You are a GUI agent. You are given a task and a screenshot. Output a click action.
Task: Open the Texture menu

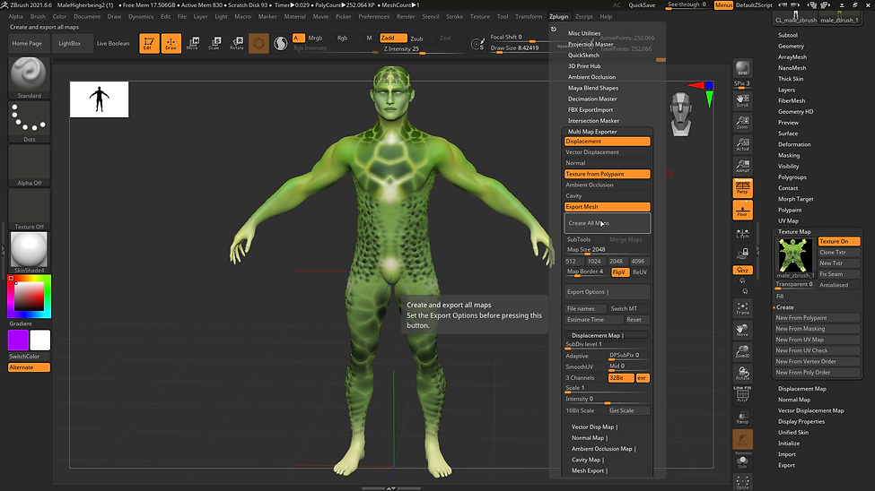(x=479, y=17)
